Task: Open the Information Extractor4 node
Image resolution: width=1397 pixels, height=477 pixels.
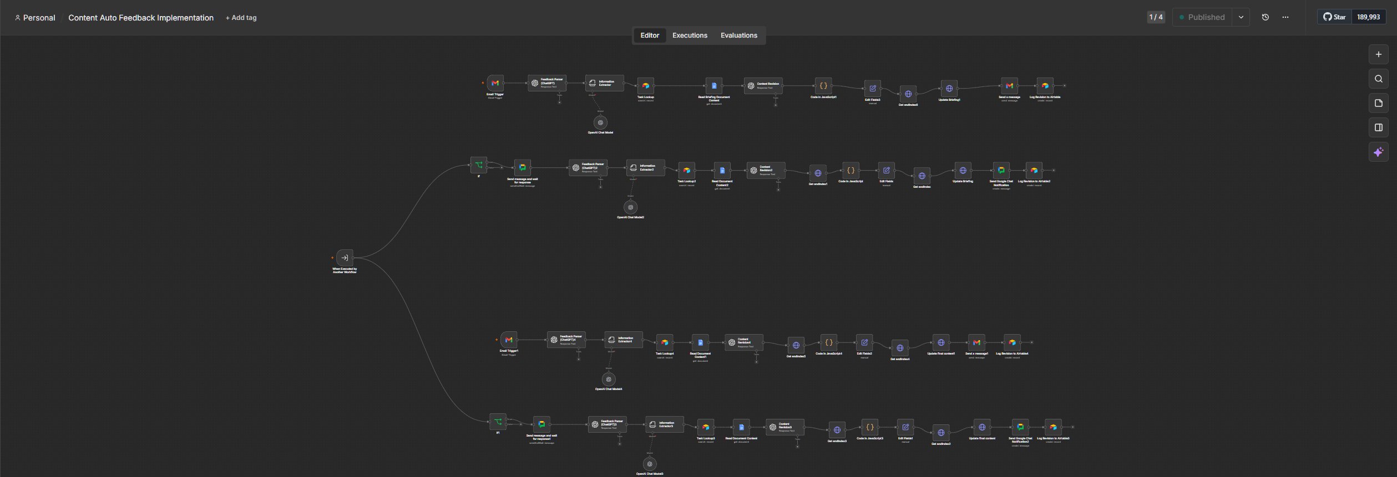Action: 624,340
